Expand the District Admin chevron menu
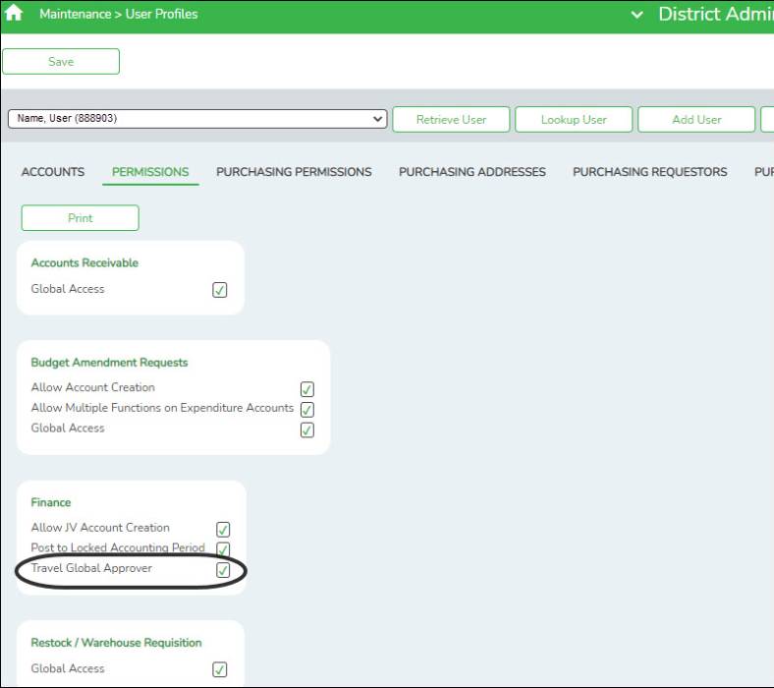774x688 pixels. 636,15
